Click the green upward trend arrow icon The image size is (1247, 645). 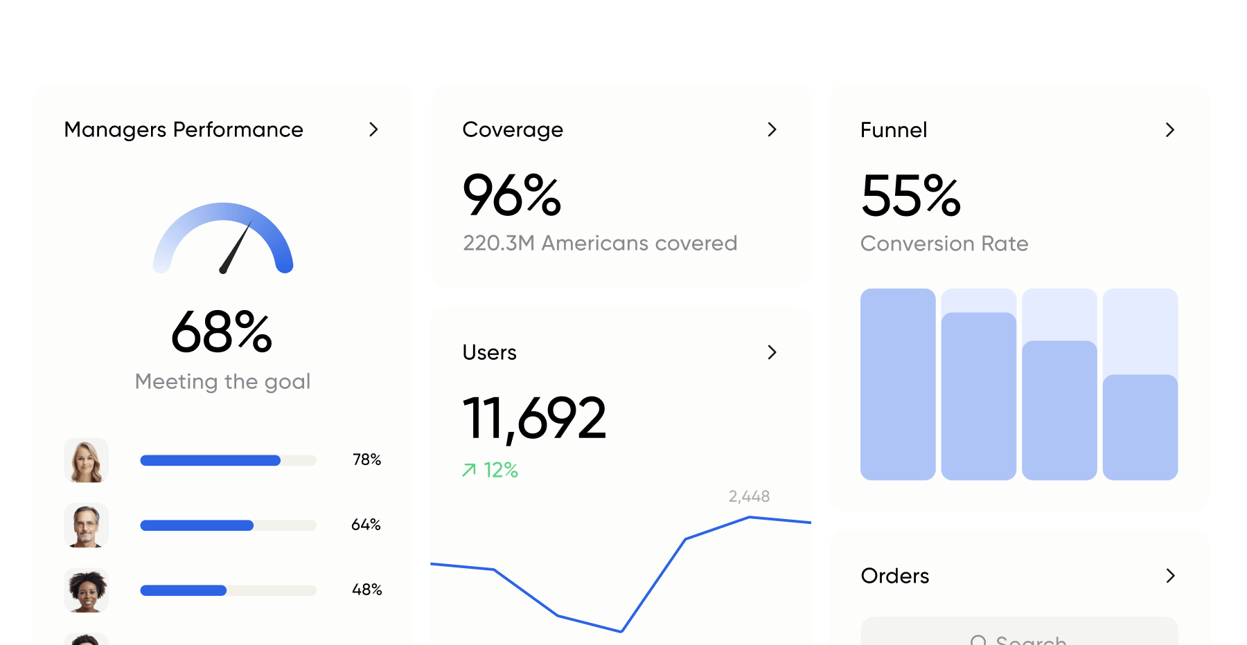pyautogui.click(x=469, y=471)
